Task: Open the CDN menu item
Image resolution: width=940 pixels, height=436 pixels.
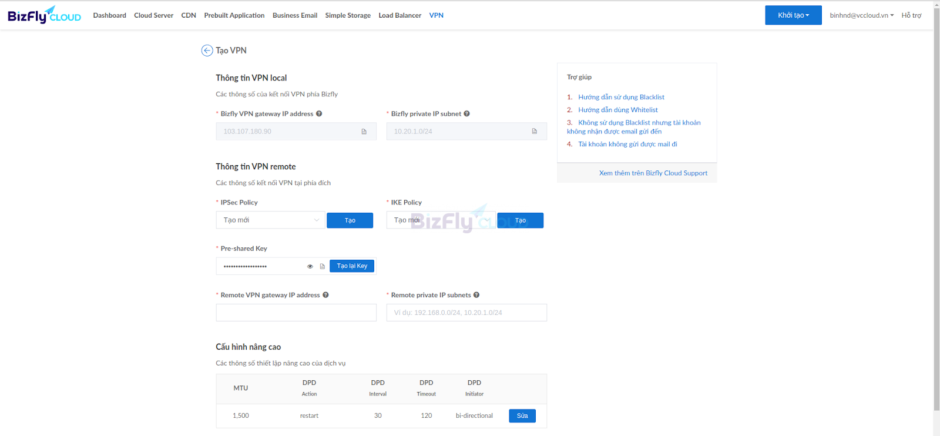Action: (189, 15)
